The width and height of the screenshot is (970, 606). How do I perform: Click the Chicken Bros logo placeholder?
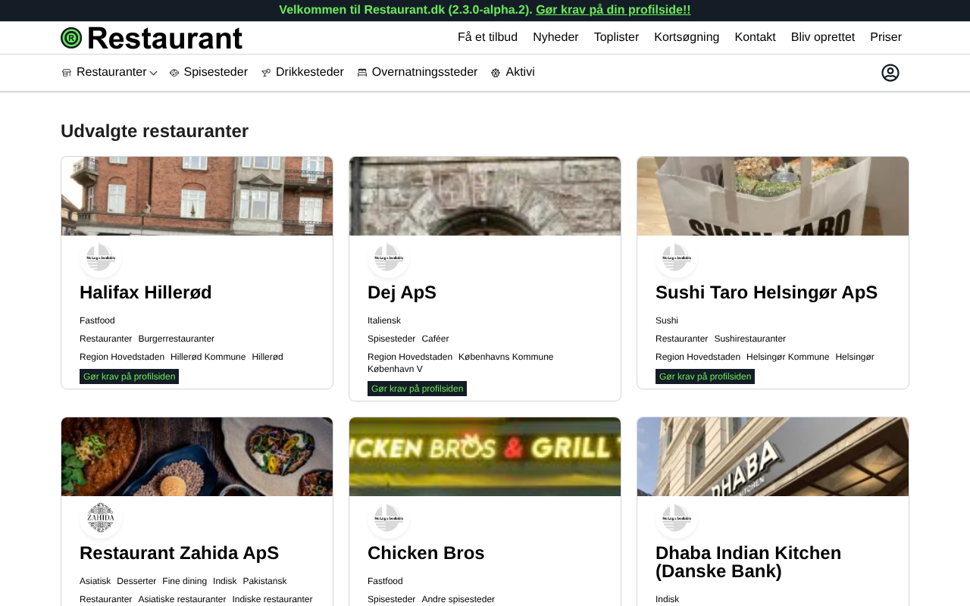pyautogui.click(x=389, y=518)
